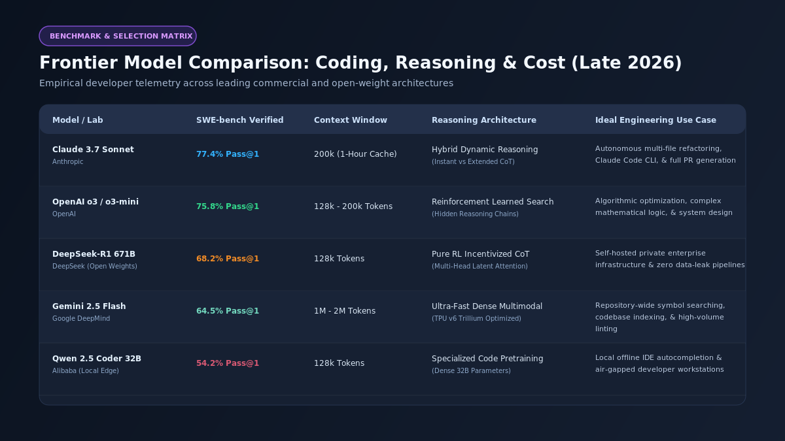785x441 pixels.
Task: Click the "Model / Lab" column header
Action: pos(78,120)
